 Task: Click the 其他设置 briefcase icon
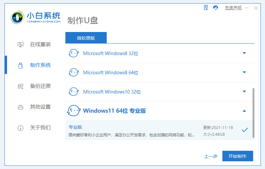(x=21, y=107)
